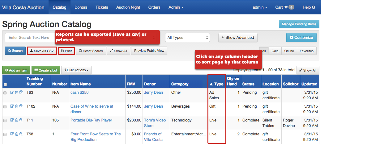Open Jerry Dean donor link for T63
The image size is (384, 144).
(x=153, y=93)
